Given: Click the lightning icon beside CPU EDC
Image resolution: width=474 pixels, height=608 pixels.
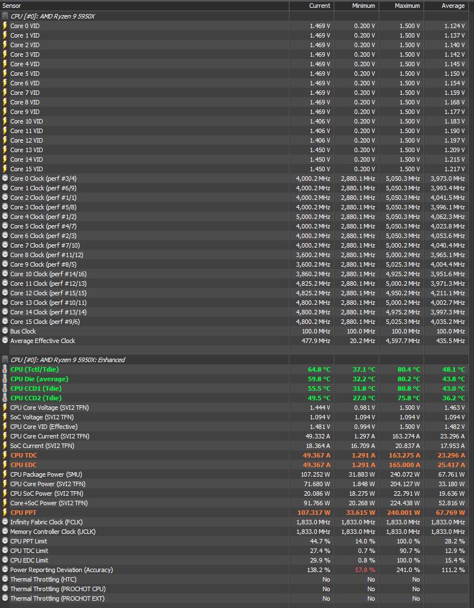Looking at the screenshot, I should pyautogui.click(x=4, y=464).
